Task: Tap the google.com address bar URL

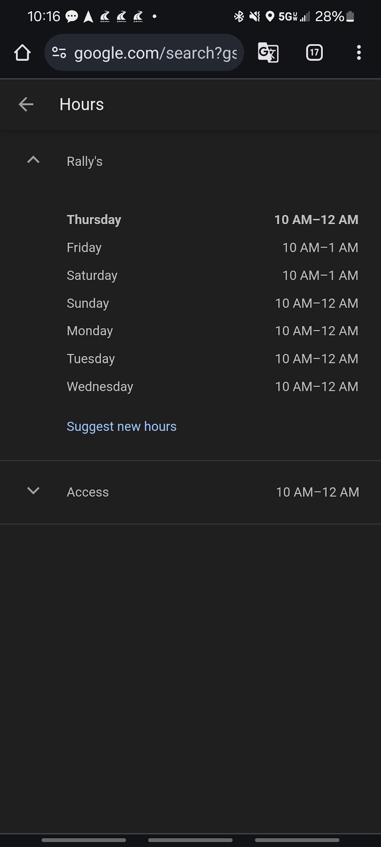Action: pos(155,53)
